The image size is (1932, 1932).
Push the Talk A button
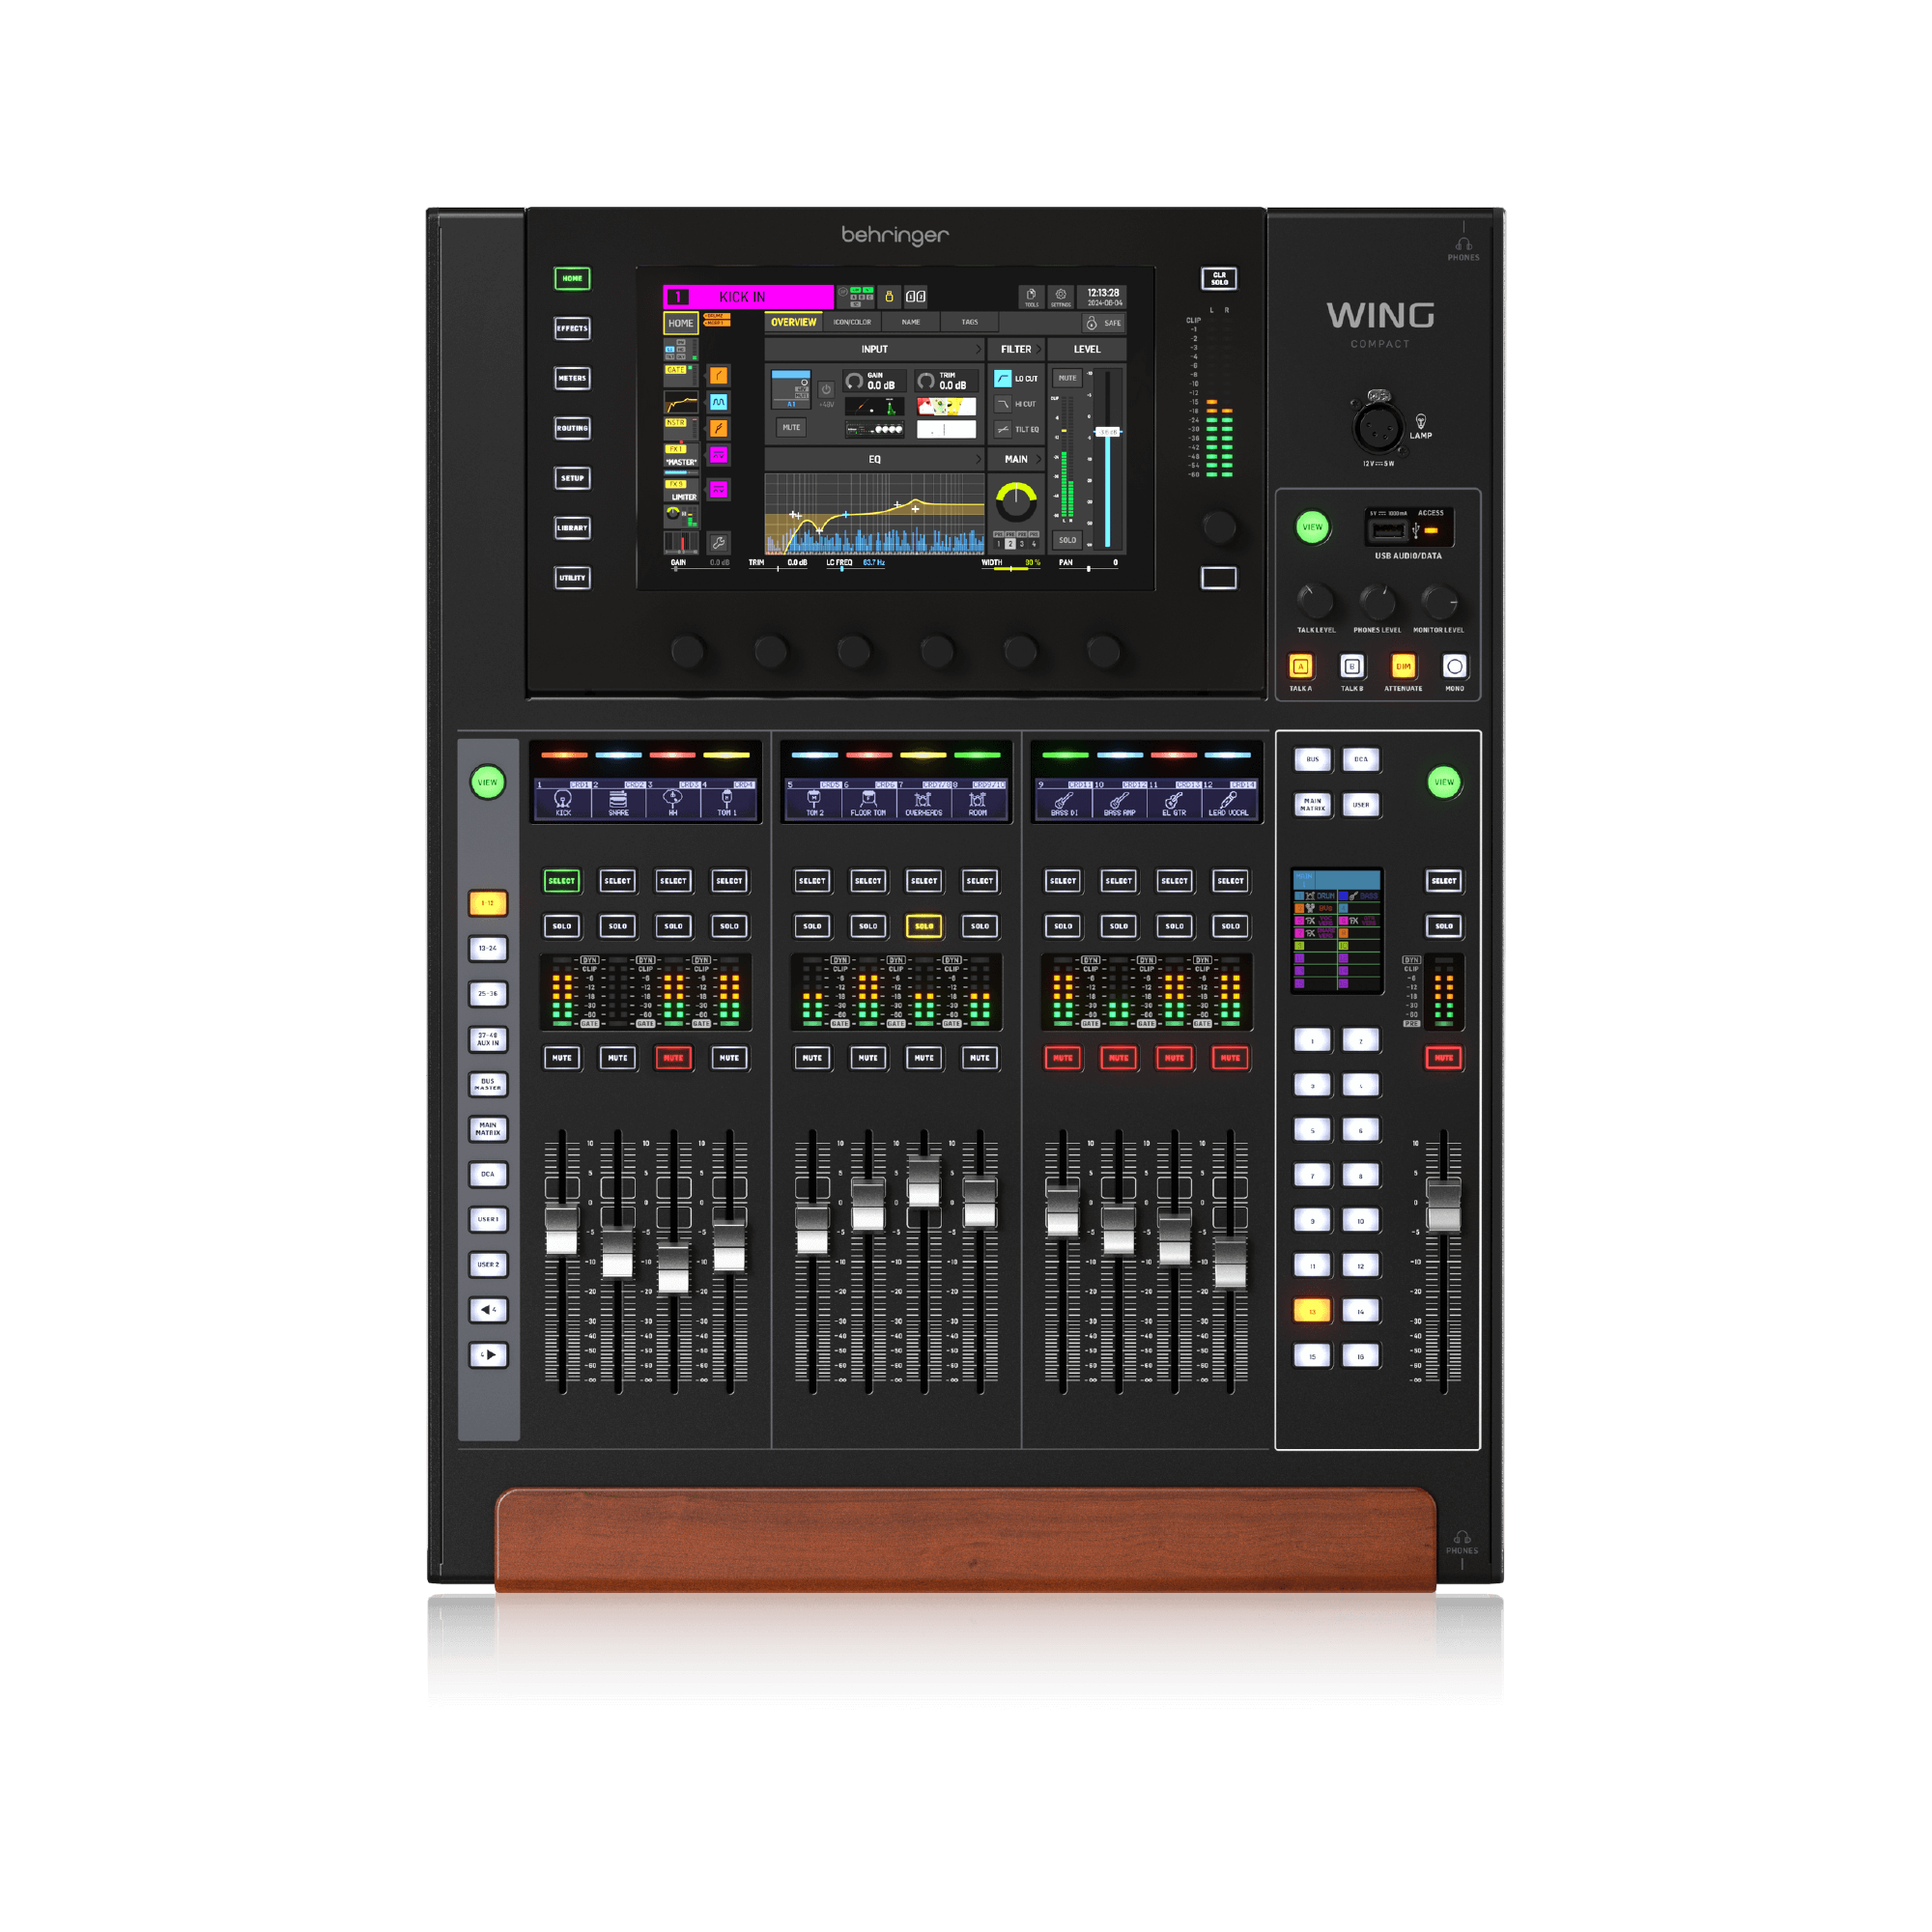click(x=1300, y=666)
